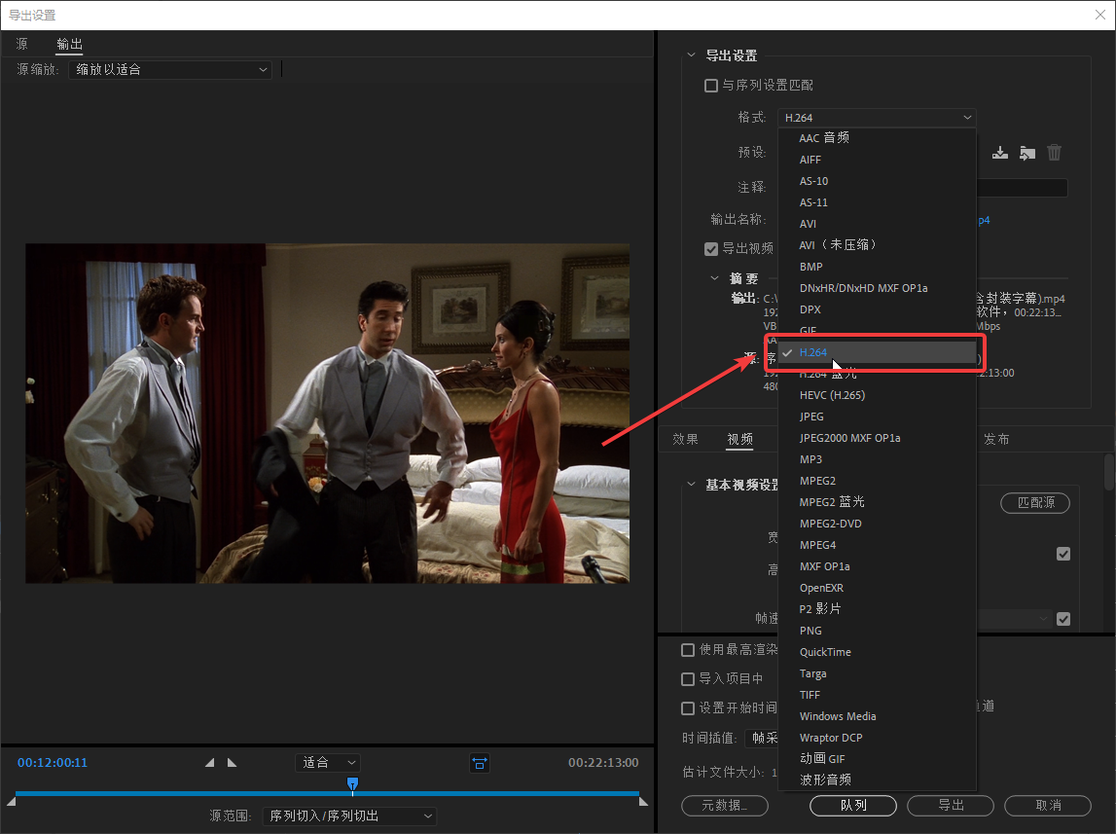Switch to the Source tab
The image size is (1116, 834).
point(22,44)
